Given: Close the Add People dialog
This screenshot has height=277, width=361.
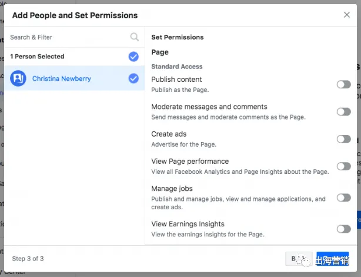Looking at the screenshot, I should coord(347,15).
